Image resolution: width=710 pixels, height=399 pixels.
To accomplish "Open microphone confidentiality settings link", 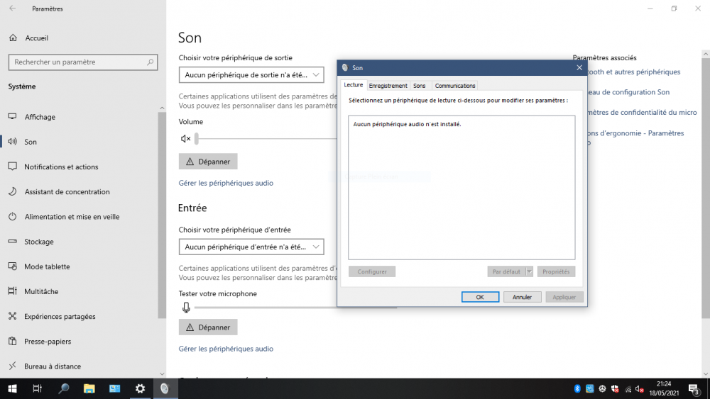I will click(642, 113).
